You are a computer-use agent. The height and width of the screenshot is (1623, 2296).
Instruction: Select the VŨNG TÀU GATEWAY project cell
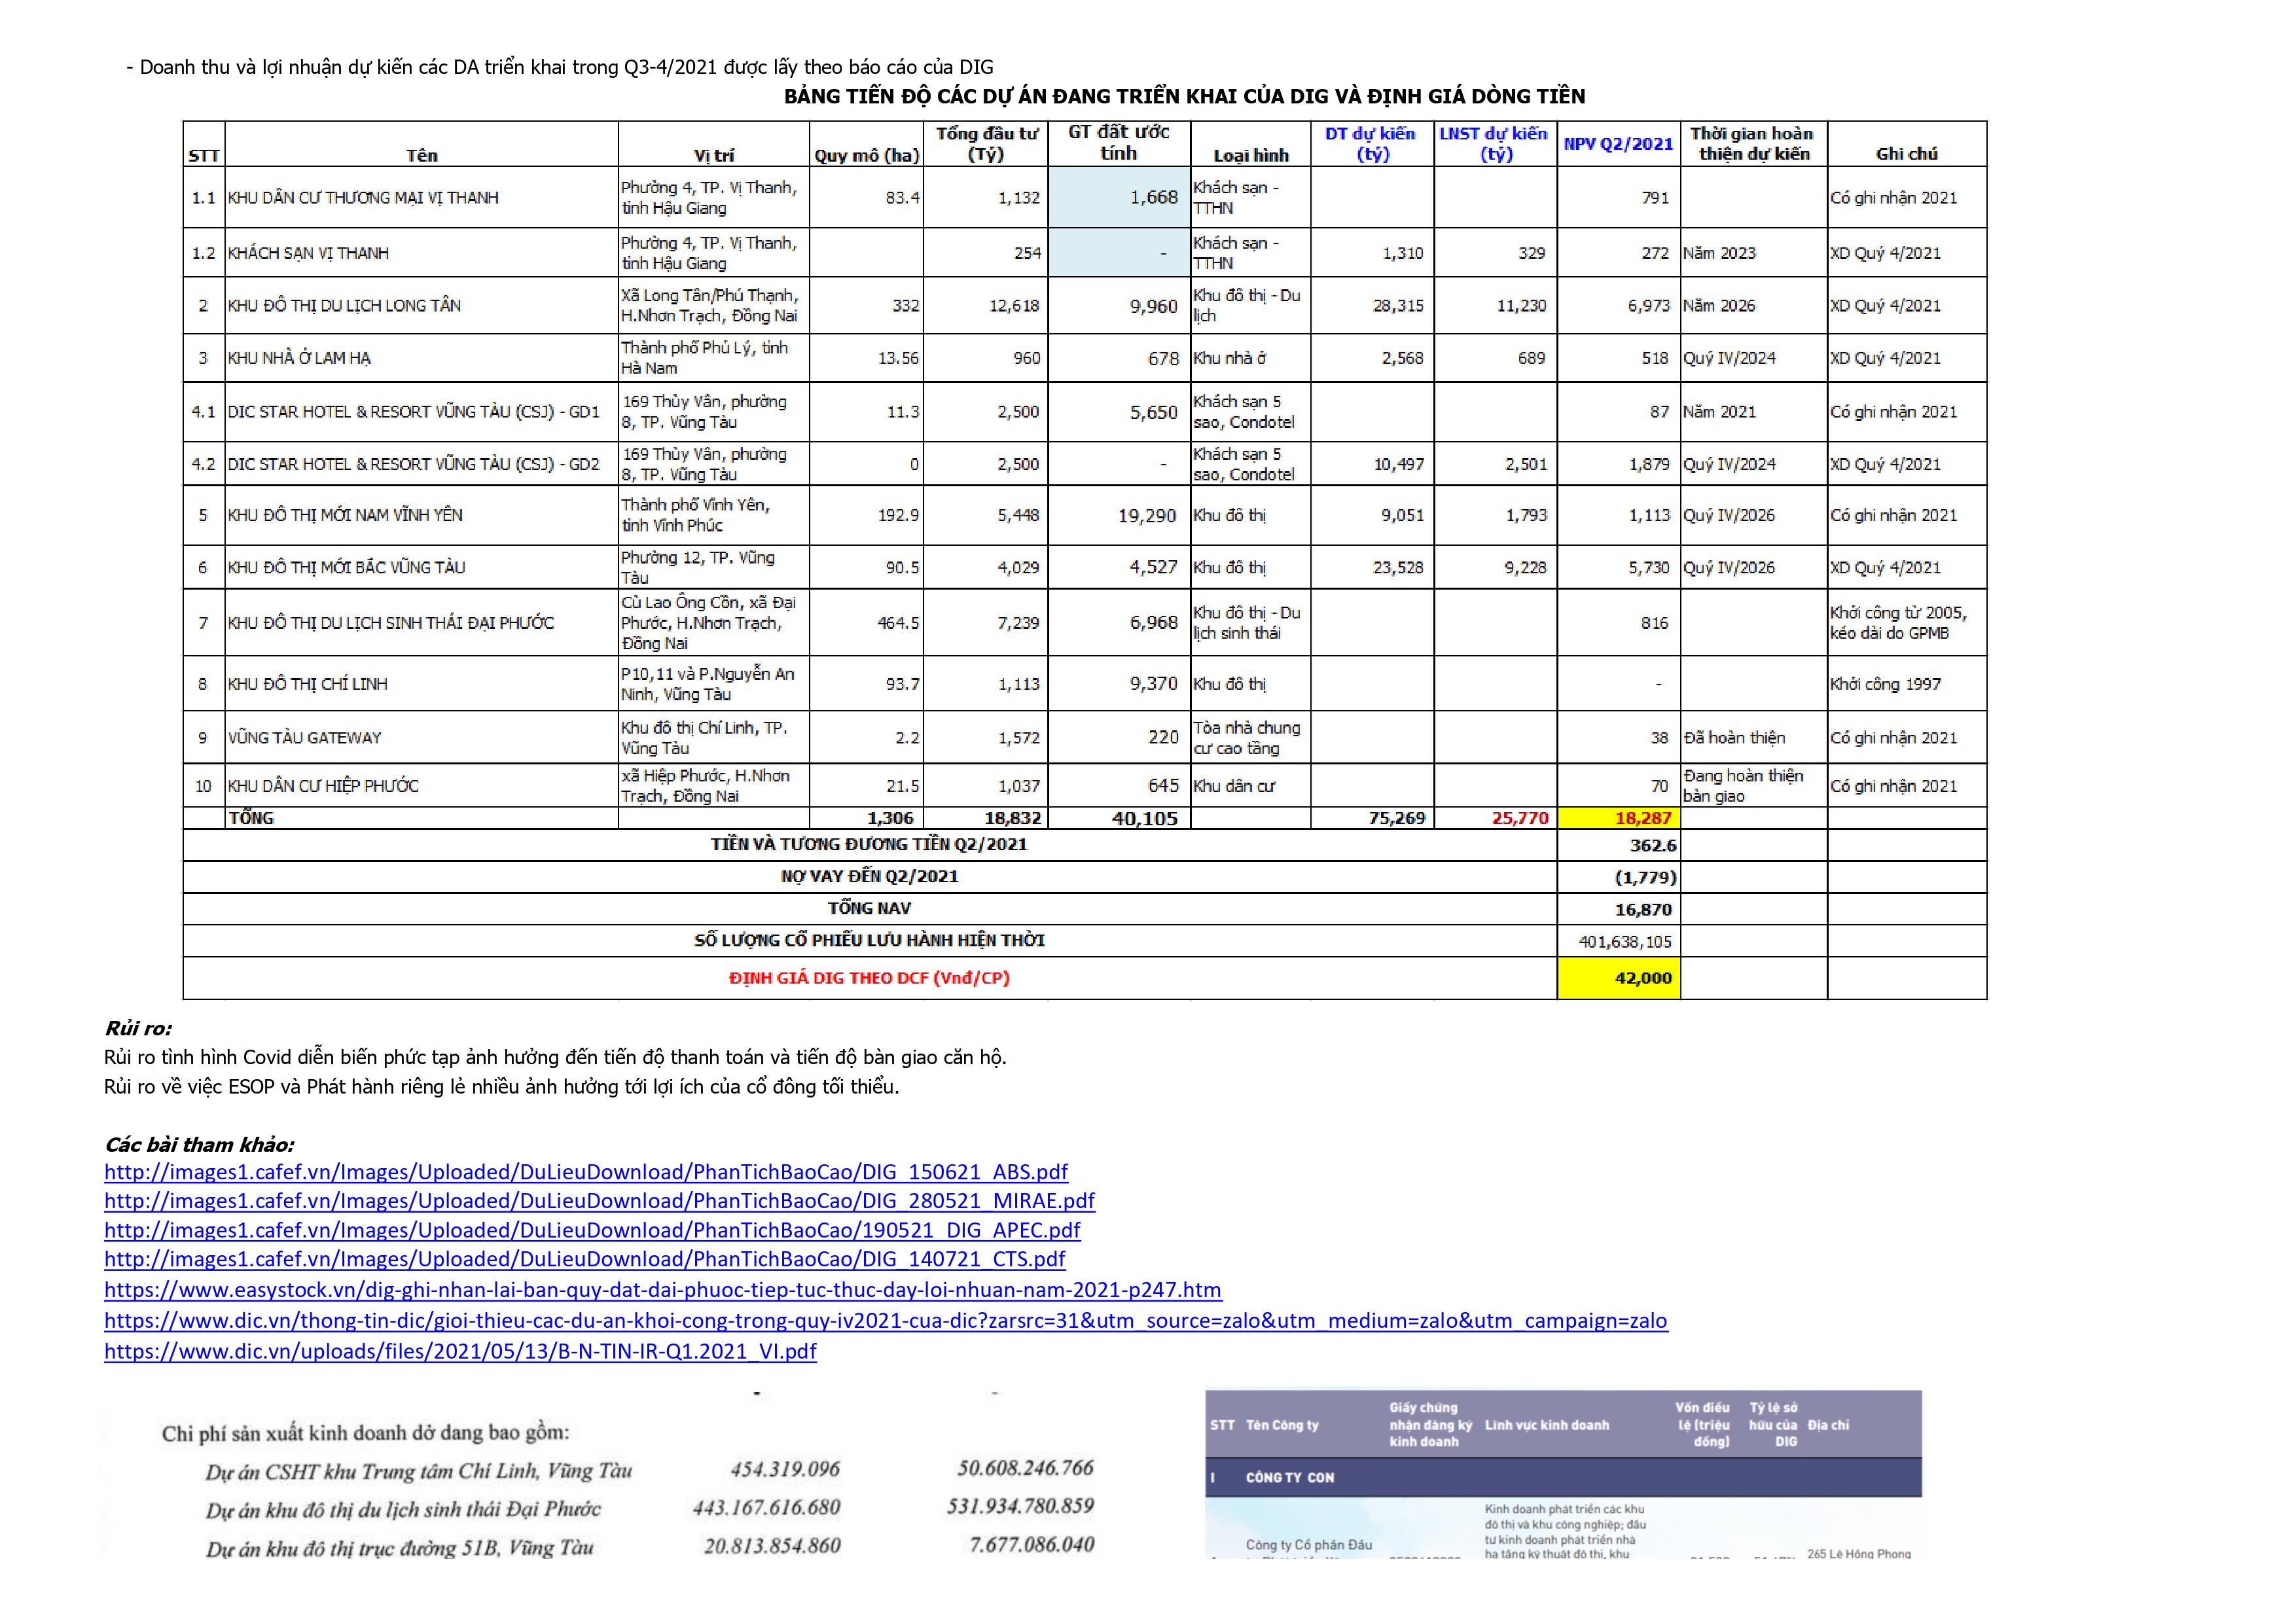tap(305, 738)
